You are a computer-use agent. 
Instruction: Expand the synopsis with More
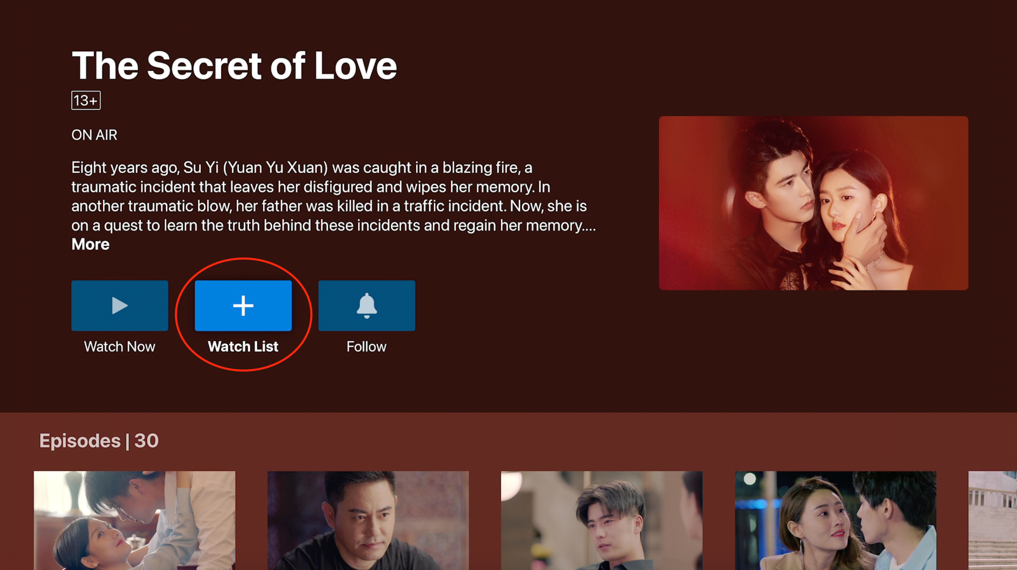[90, 244]
